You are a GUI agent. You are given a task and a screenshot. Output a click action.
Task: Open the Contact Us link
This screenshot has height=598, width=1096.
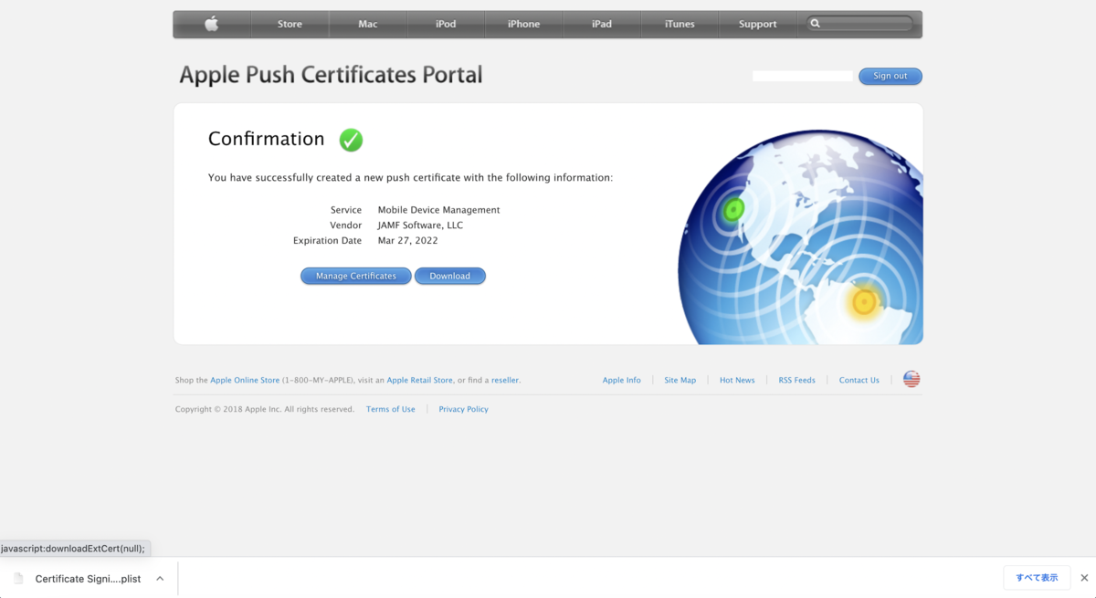pos(859,380)
